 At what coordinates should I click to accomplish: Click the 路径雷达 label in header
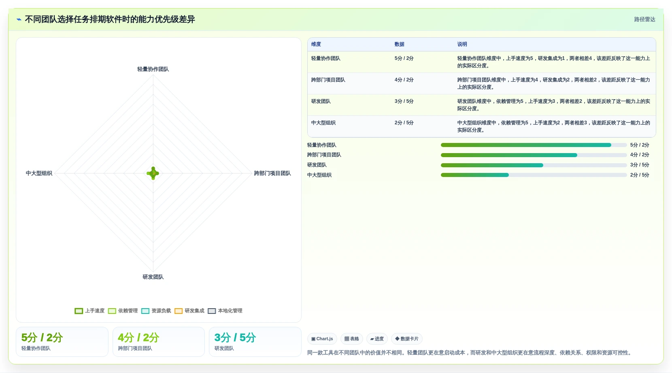pyautogui.click(x=644, y=19)
